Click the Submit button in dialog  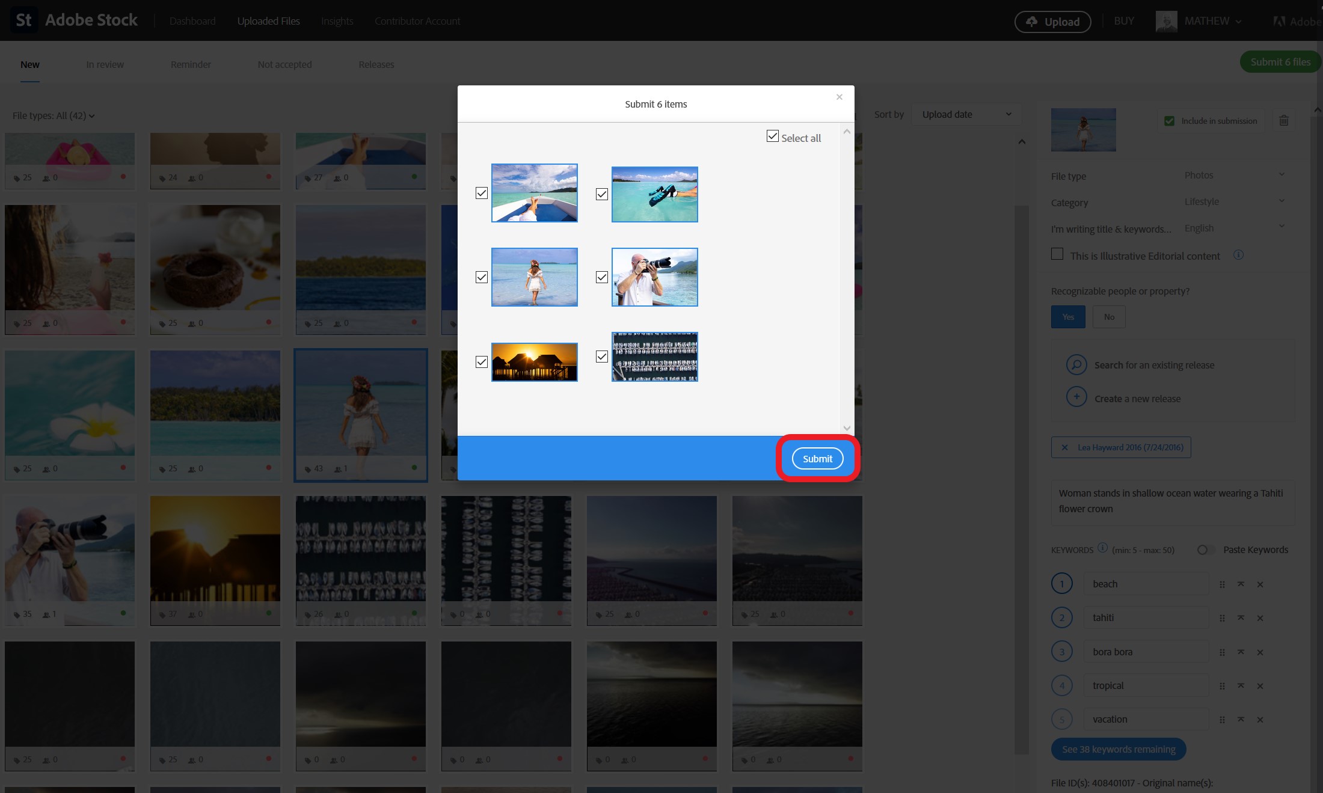click(818, 458)
